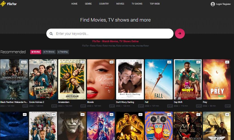Click Fall poster thumbnail
The width and height of the screenshot is (234, 140).
(159, 79)
